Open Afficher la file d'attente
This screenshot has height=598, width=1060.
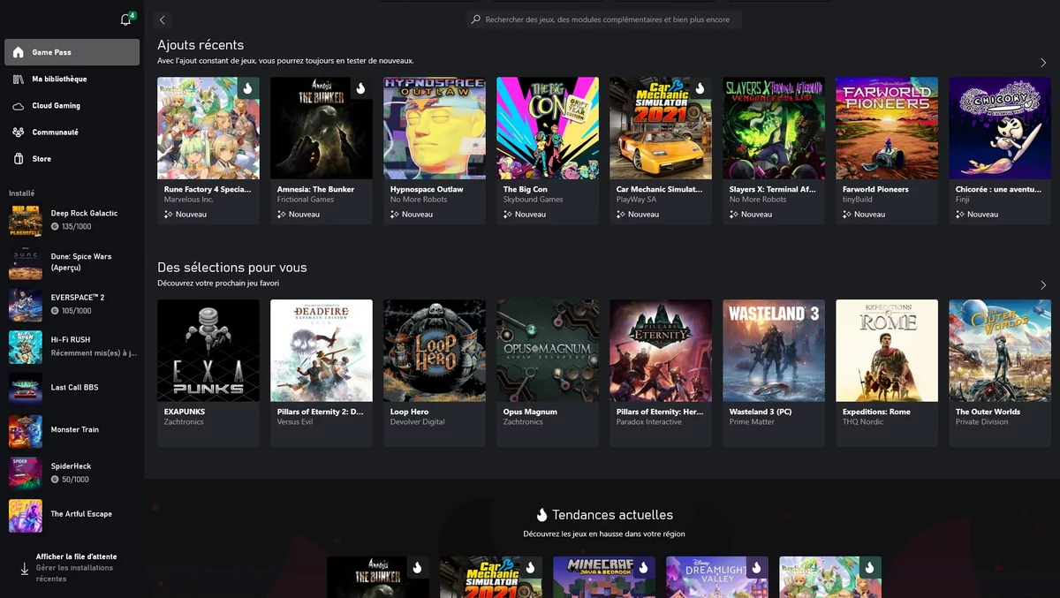click(72, 568)
